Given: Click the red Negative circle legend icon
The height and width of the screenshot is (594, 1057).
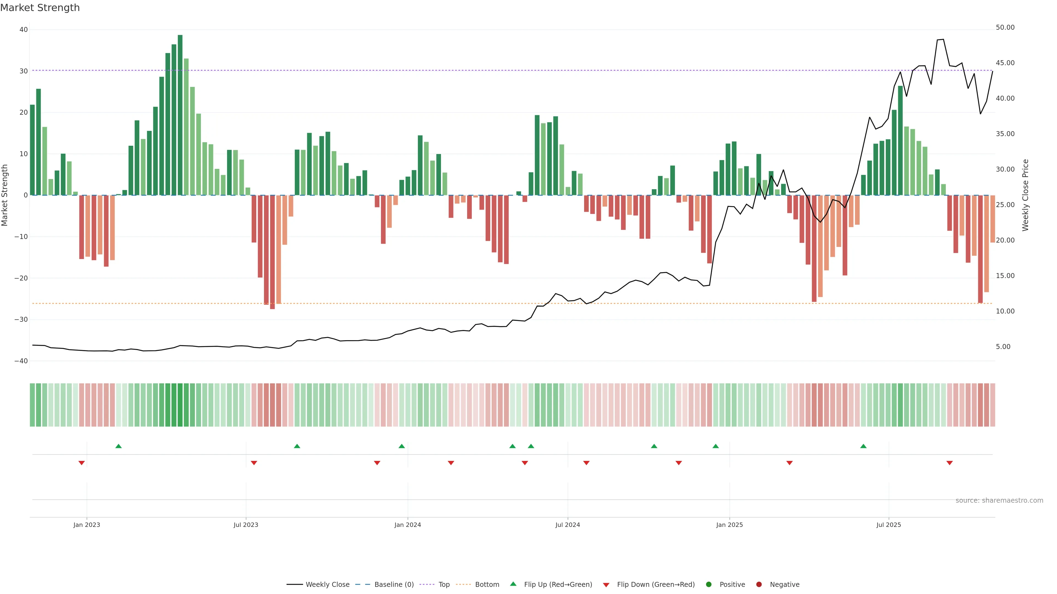Looking at the screenshot, I should point(759,585).
